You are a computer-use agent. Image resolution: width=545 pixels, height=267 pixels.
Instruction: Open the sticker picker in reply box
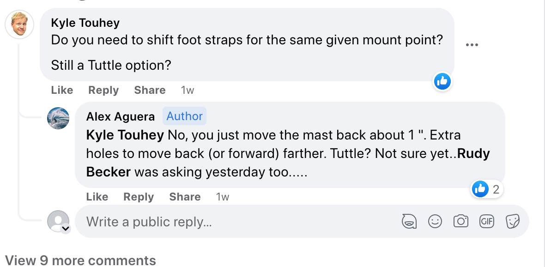[x=513, y=222]
